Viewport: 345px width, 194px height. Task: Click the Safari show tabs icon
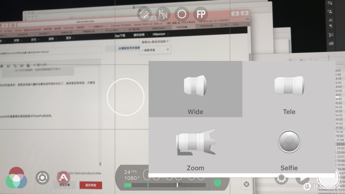244,13
